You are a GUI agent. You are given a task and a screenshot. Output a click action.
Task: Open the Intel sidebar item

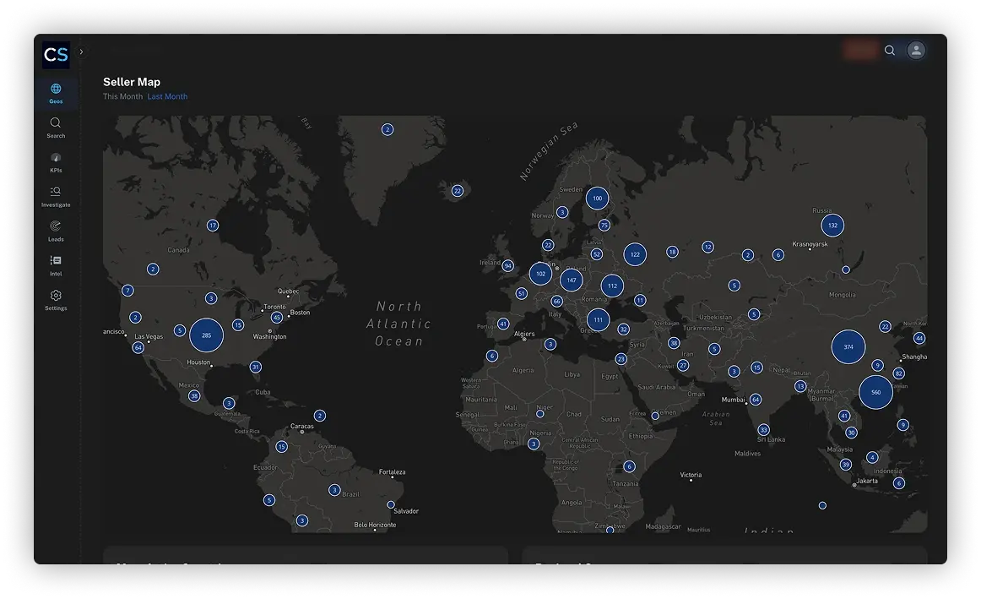pyautogui.click(x=56, y=265)
